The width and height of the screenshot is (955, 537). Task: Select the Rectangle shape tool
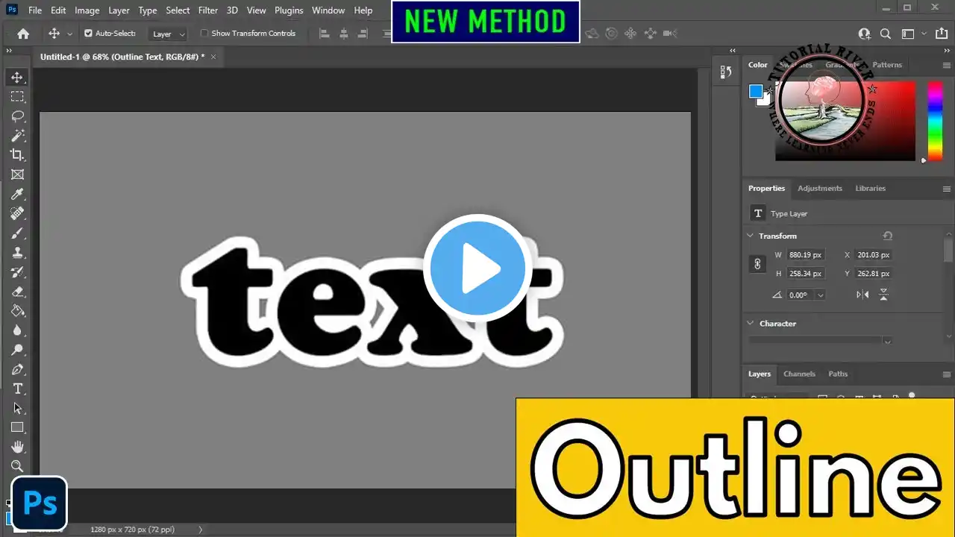point(17,427)
